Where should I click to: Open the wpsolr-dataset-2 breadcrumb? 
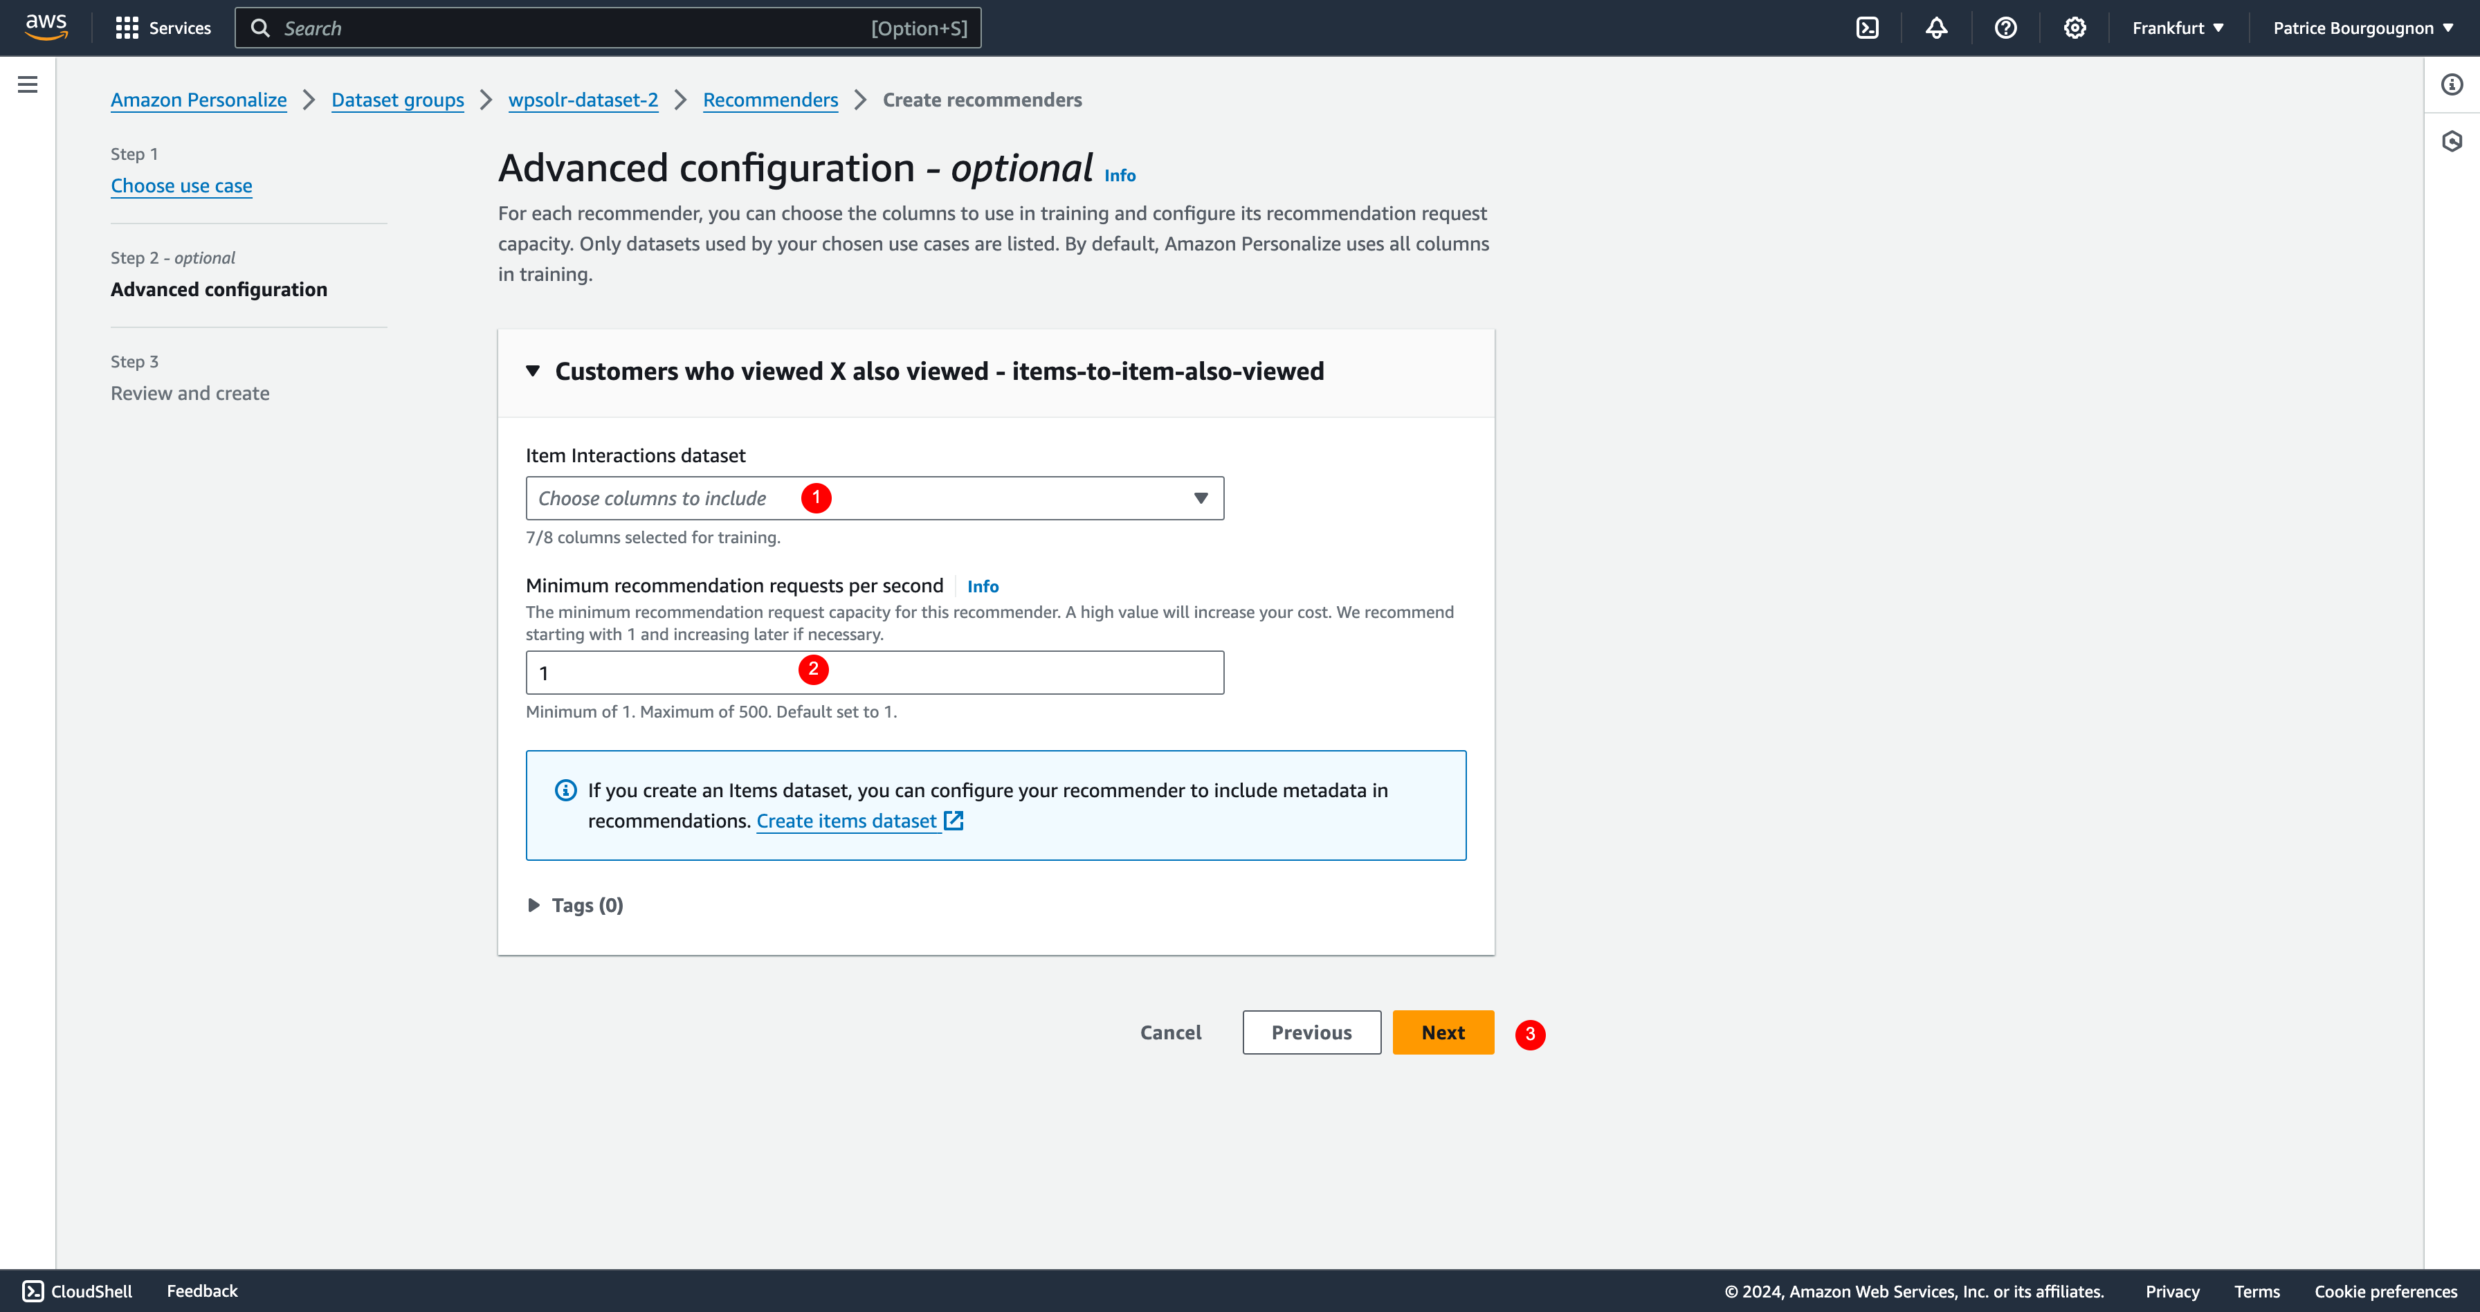[x=583, y=100]
